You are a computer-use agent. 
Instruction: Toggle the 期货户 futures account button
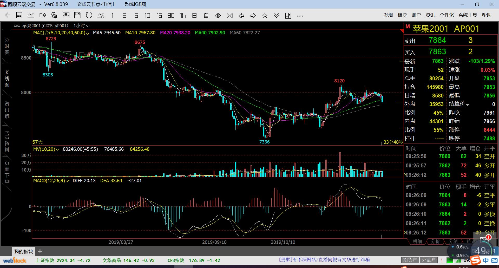point(410,260)
